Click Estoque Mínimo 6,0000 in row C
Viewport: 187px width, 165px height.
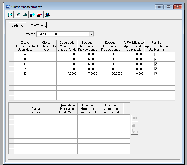tap(87, 64)
